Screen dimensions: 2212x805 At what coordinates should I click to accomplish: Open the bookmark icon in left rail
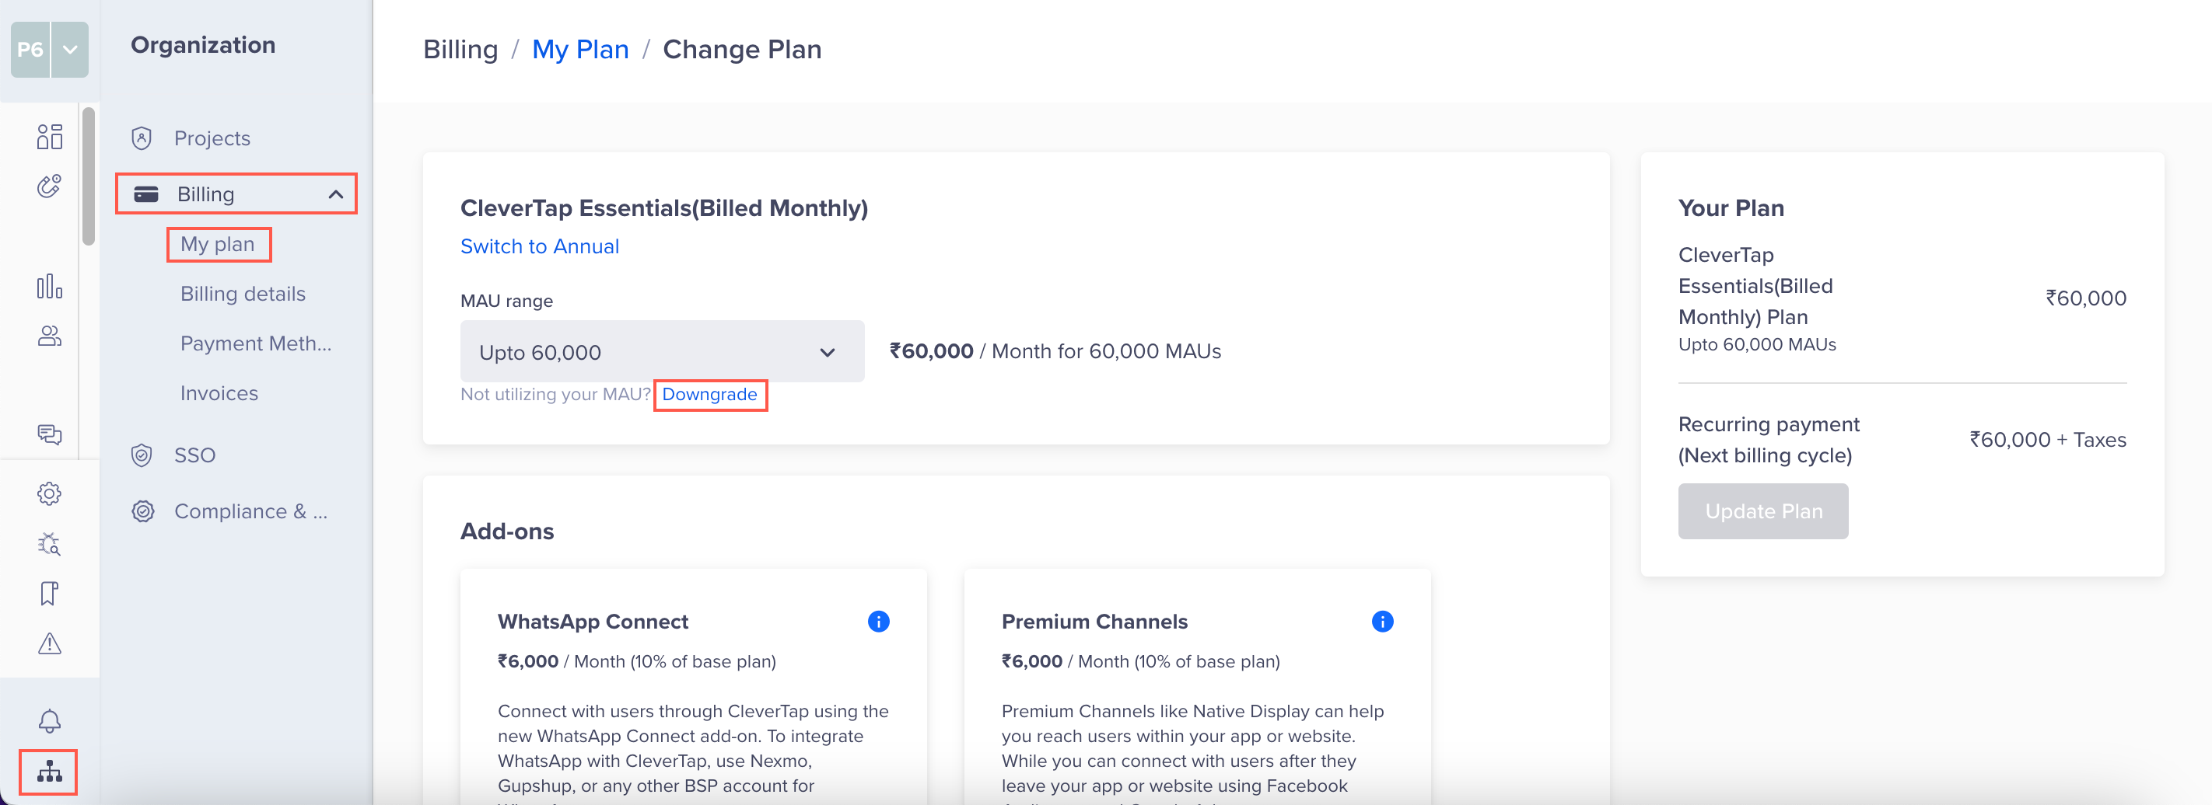pos(50,593)
